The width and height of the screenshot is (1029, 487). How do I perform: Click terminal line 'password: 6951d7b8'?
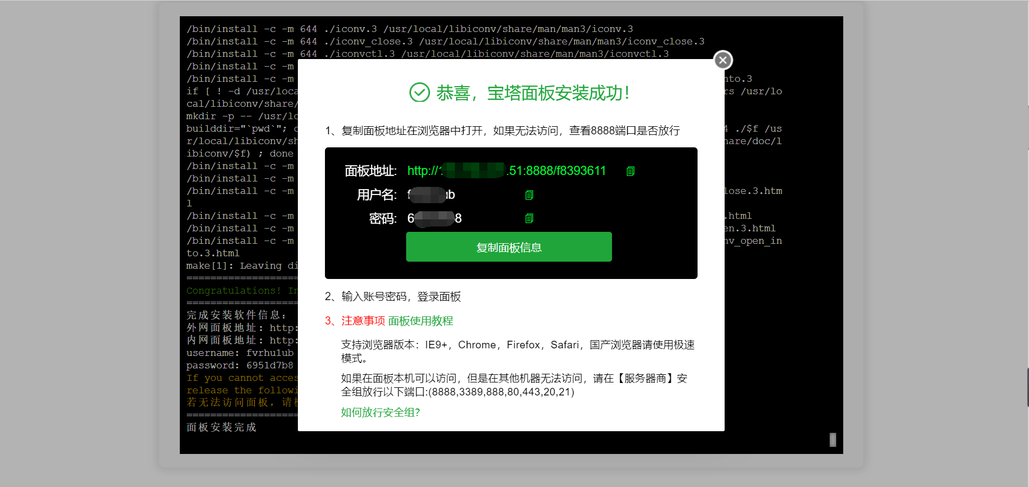(240, 365)
